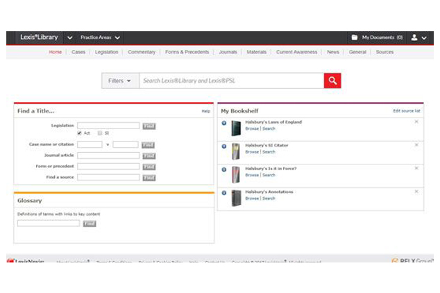Click the red search magnifier button

(332, 81)
